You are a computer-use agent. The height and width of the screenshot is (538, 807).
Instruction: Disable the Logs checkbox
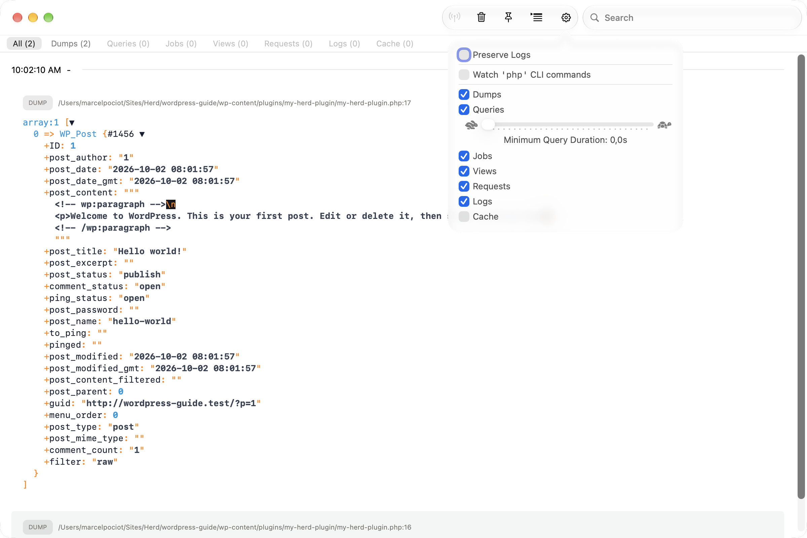click(x=464, y=201)
